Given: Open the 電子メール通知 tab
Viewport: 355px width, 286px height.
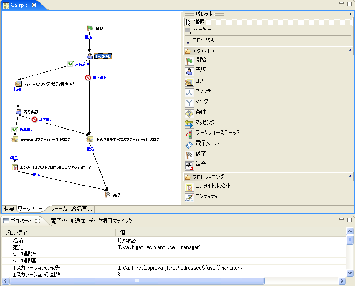Looking at the screenshot, I should click(x=68, y=221).
